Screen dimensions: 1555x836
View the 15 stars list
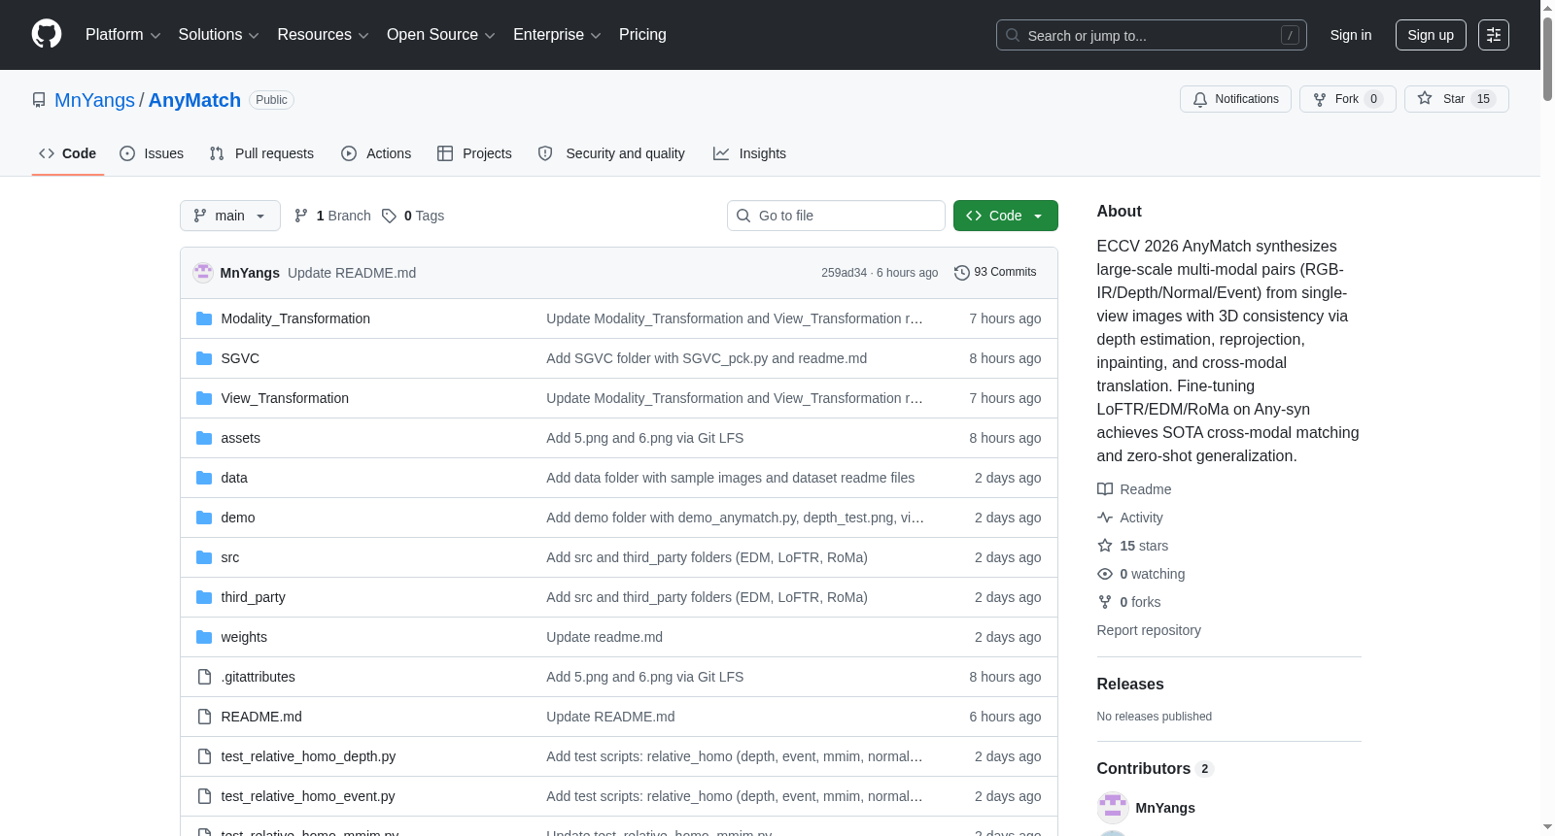click(1133, 546)
